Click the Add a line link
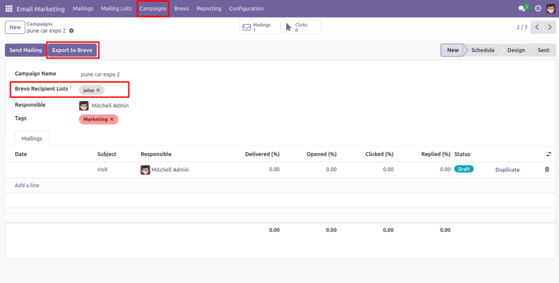This screenshot has width=559, height=283. (27, 185)
